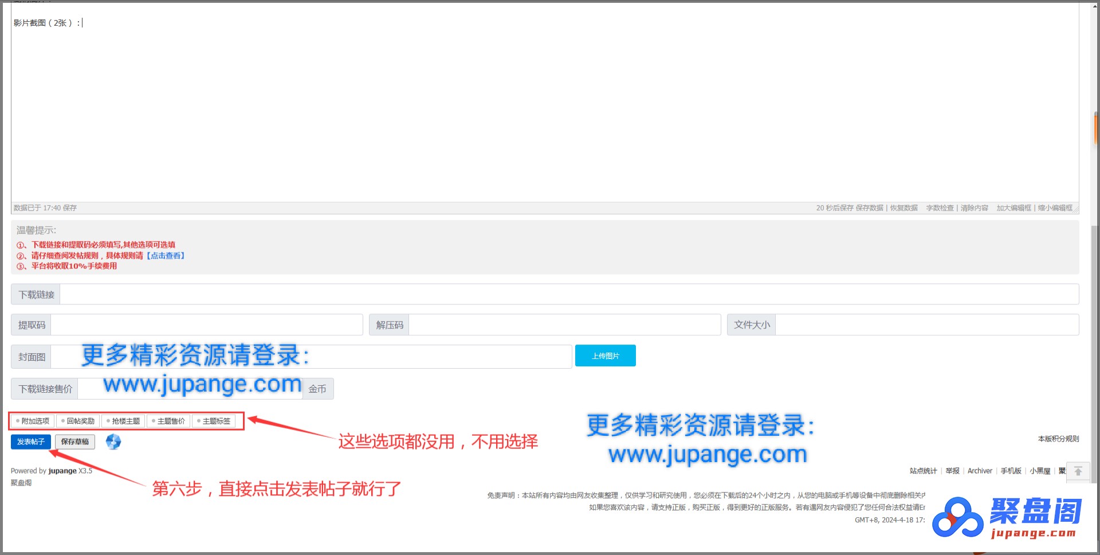The width and height of the screenshot is (1100, 555).
Task: Focus the 提取码 input field
Action: pos(206,325)
